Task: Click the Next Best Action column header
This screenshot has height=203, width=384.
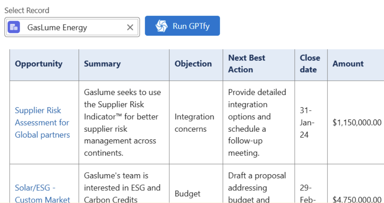Action: click(x=247, y=64)
